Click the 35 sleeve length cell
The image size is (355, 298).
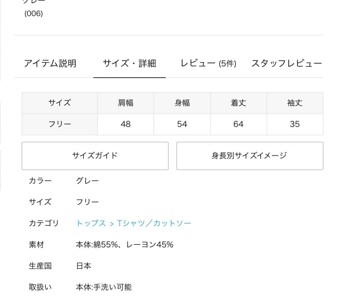pos(295,124)
